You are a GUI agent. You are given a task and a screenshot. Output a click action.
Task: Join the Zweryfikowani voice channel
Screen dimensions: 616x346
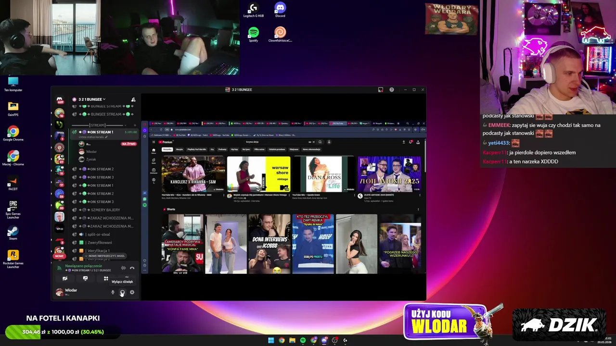coord(105,243)
